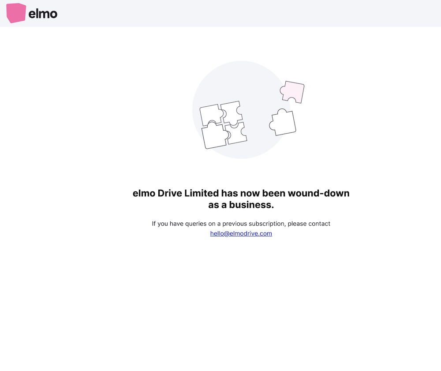Viewport: 441px width, 371px height.
Task: Click the top-right assembled puzzle piece
Action: 232,112
